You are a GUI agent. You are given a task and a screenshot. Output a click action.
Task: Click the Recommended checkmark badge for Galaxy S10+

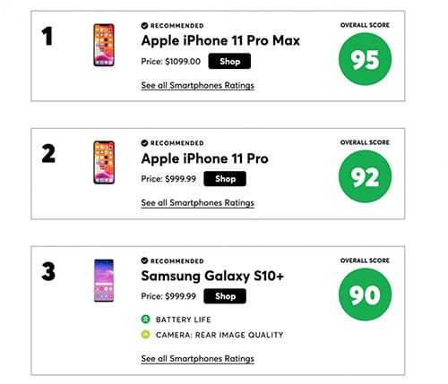144,260
